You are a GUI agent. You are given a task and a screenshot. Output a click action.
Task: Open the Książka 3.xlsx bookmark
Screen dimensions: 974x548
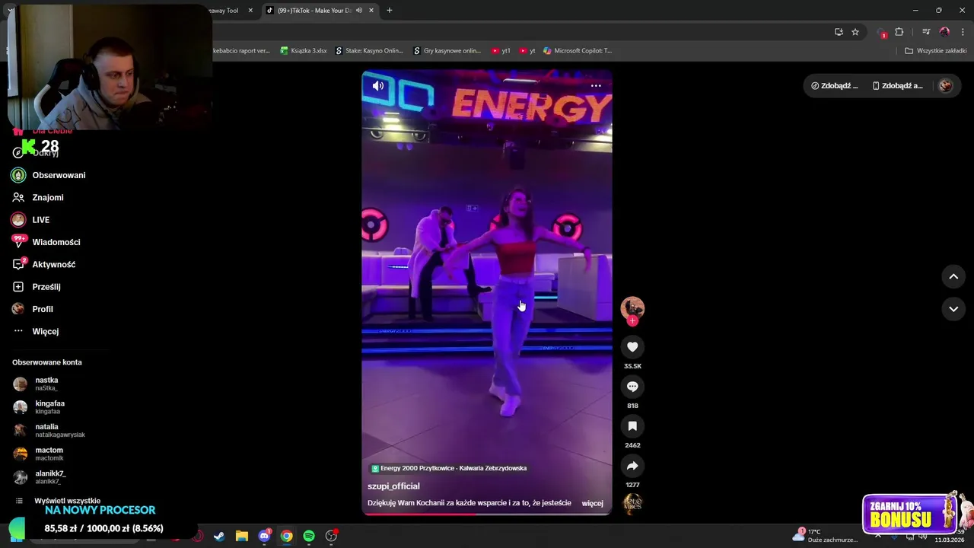click(304, 51)
